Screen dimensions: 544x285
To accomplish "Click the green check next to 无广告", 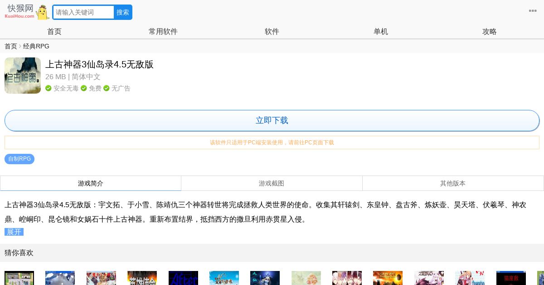I will click(x=107, y=88).
